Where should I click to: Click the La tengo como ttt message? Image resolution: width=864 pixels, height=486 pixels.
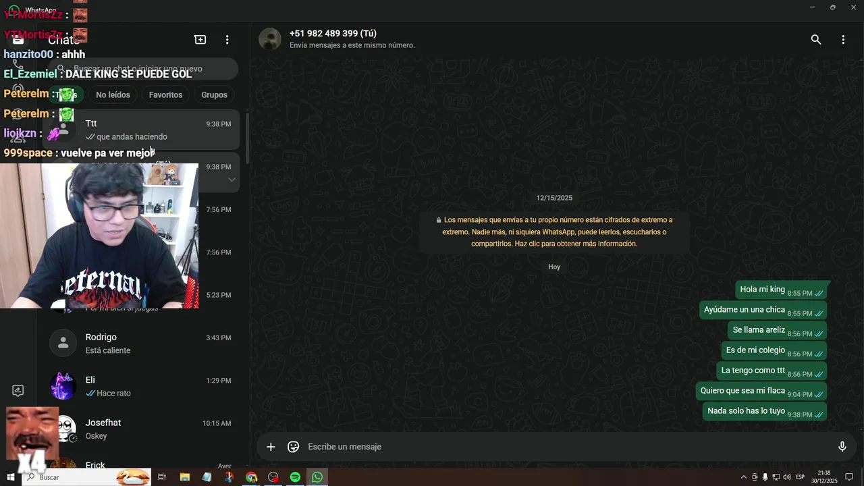click(x=772, y=371)
